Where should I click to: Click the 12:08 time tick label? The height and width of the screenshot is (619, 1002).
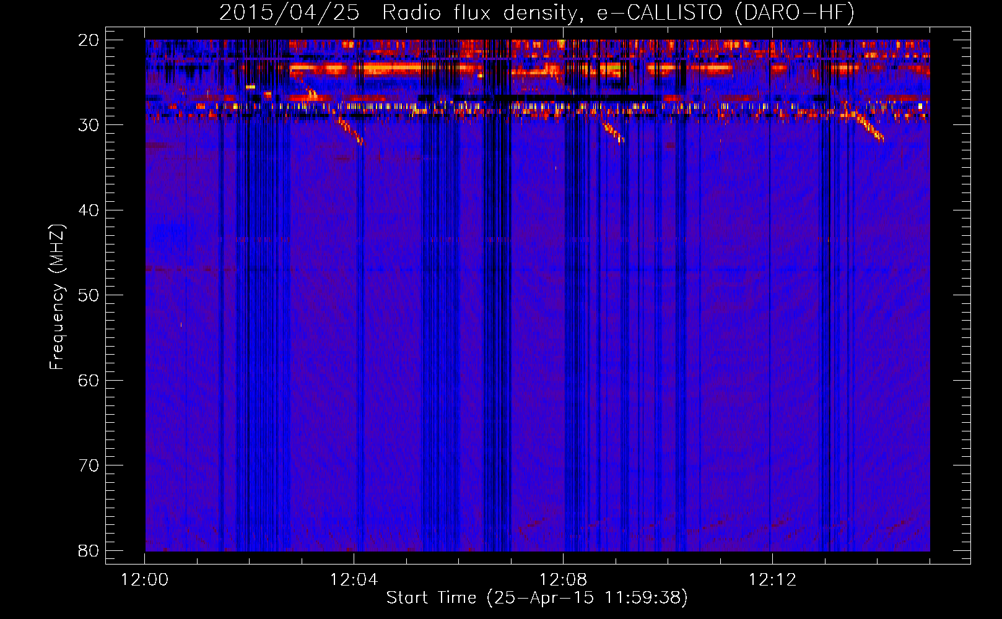pyautogui.click(x=563, y=580)
